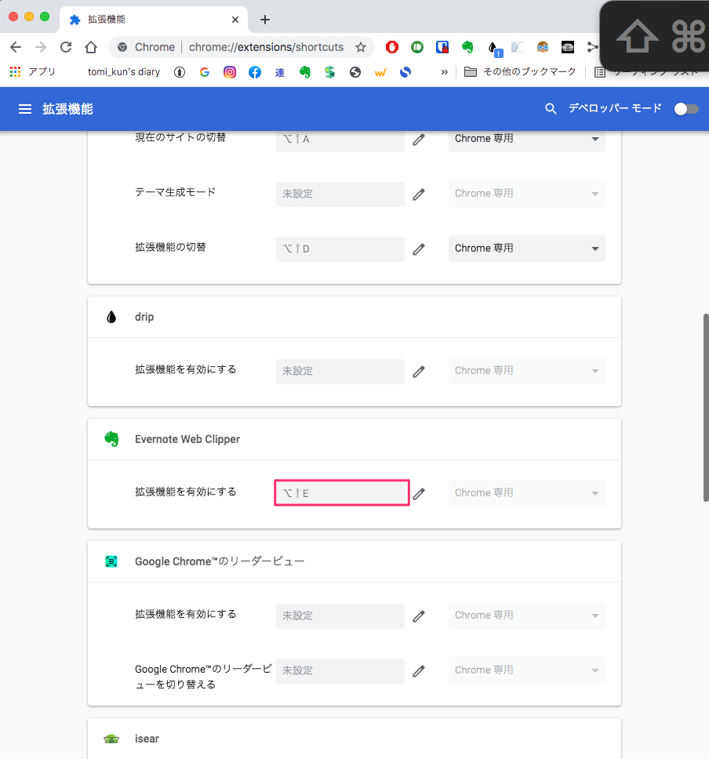Open the blue password manager extension icon
Image resolution: width=709 pixels, height=759 pixels.
[x=442, y=47]
